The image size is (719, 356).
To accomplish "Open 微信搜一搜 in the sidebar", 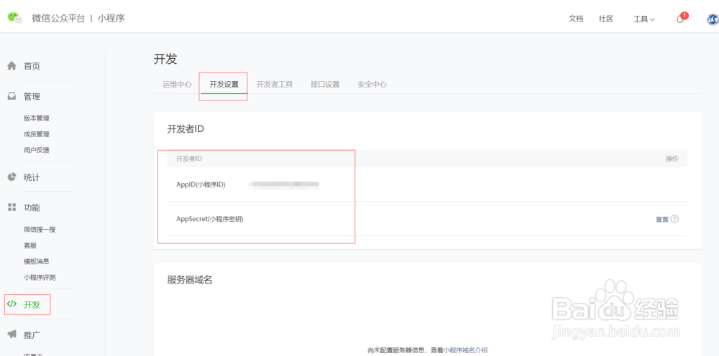I will 40,229.
